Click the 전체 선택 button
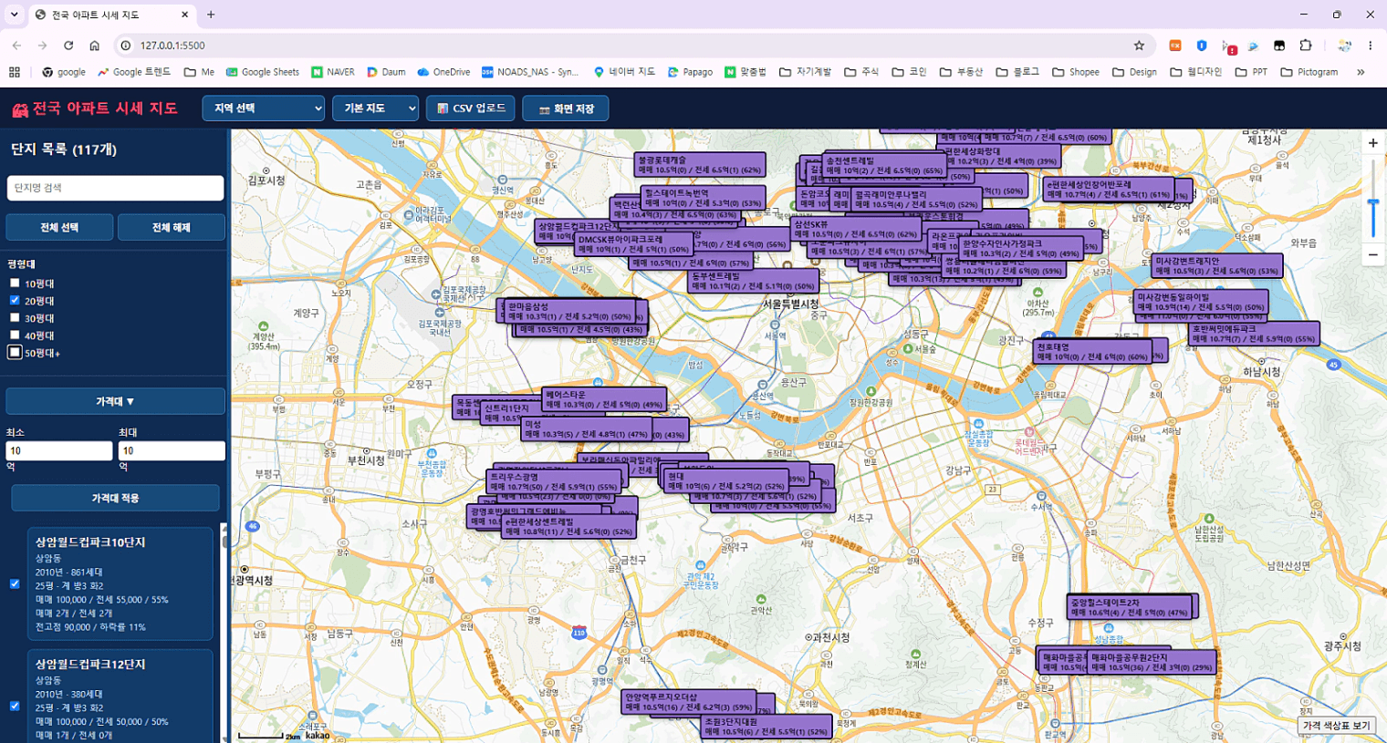1387x743 pixels. tap(59, 227)
